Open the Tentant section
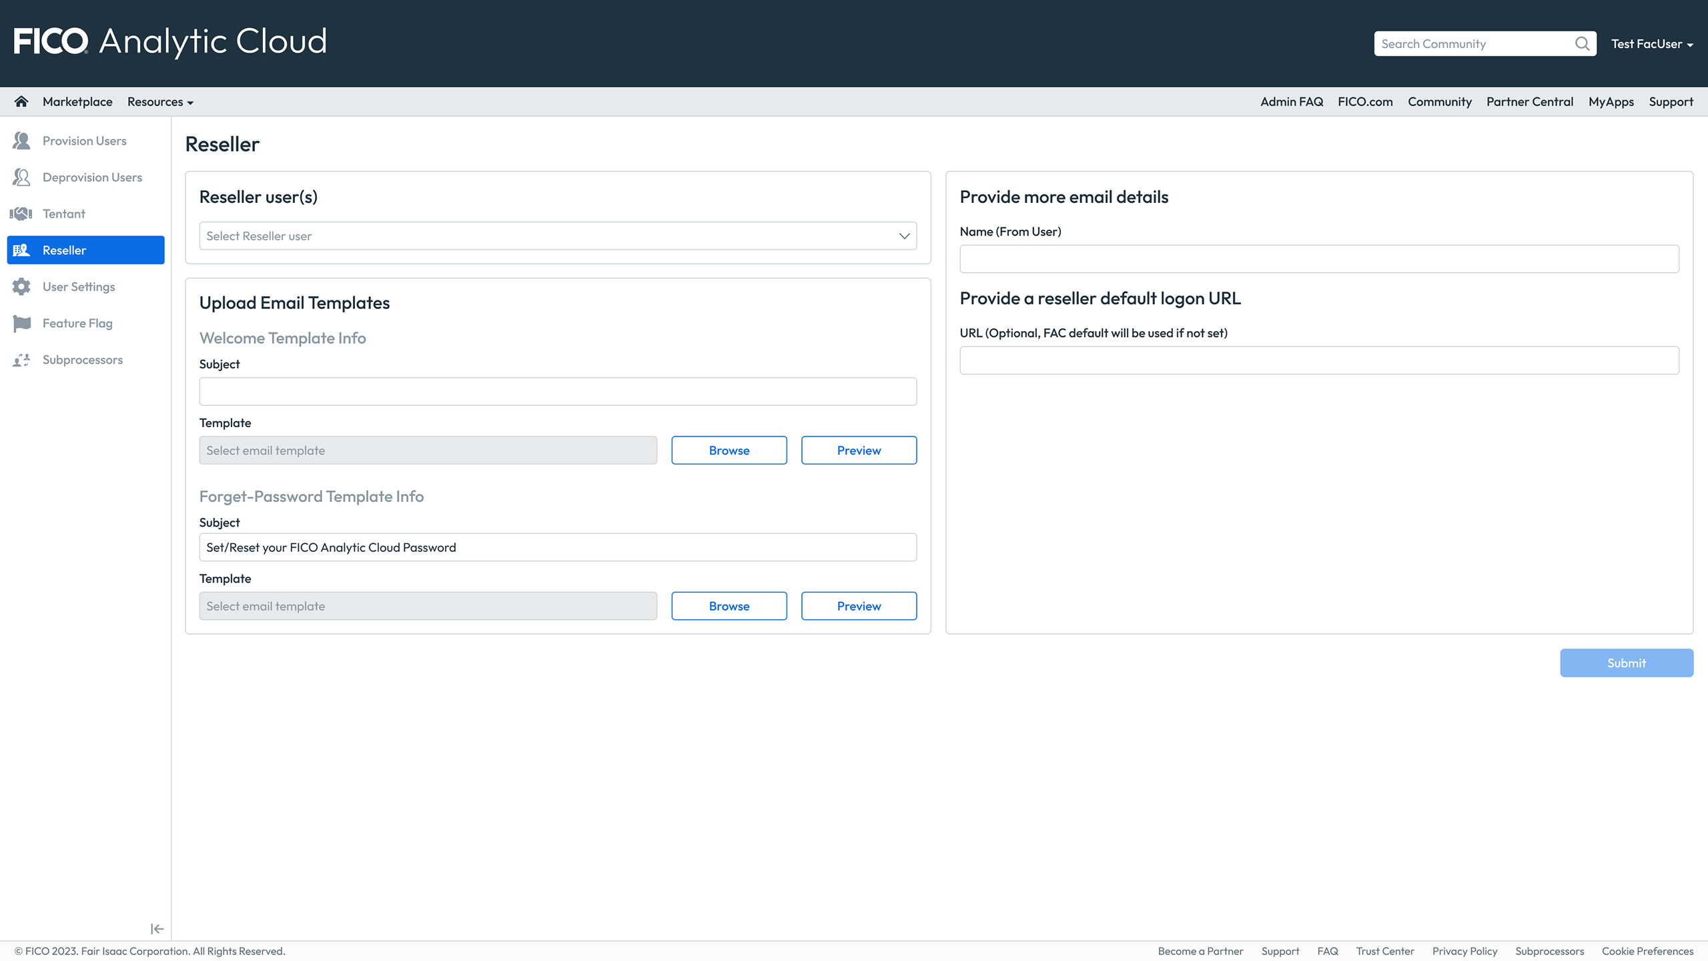Screen dimensions: 1708x961 [x=85, y=214]
